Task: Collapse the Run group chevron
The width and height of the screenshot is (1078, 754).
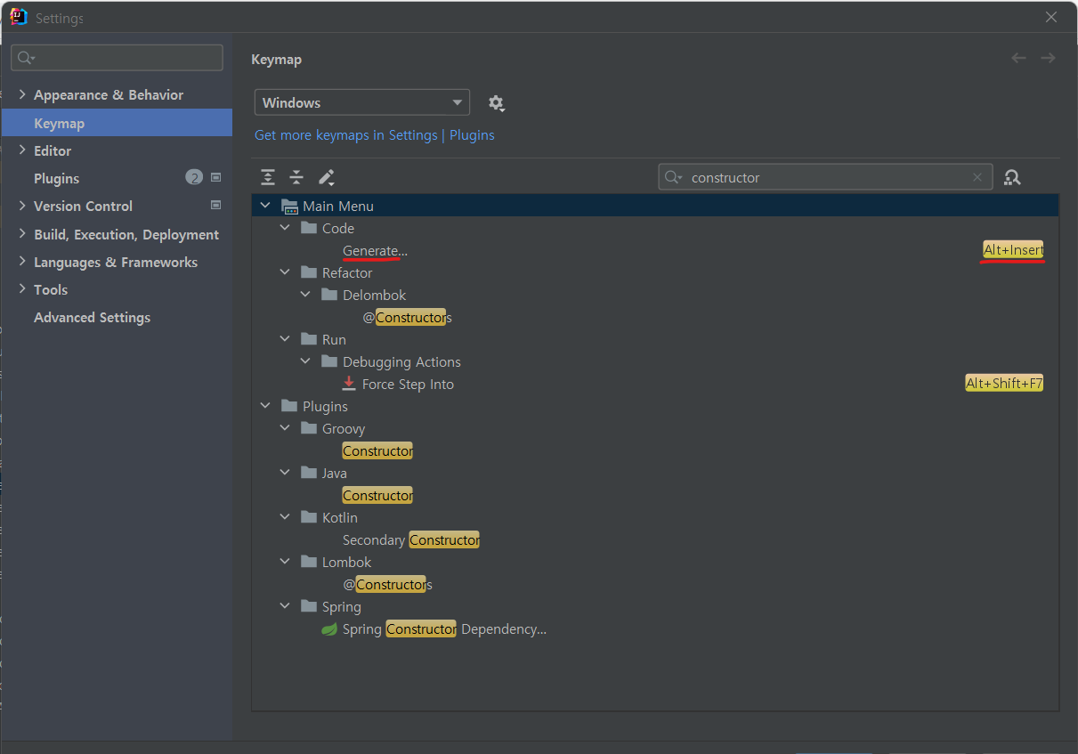Action: point(285,339)
